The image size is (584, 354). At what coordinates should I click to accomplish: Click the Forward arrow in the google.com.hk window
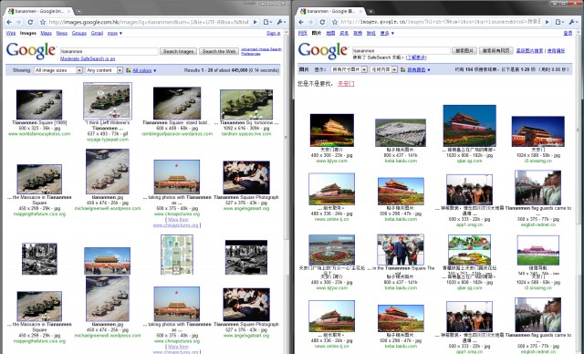pos(18,22)
